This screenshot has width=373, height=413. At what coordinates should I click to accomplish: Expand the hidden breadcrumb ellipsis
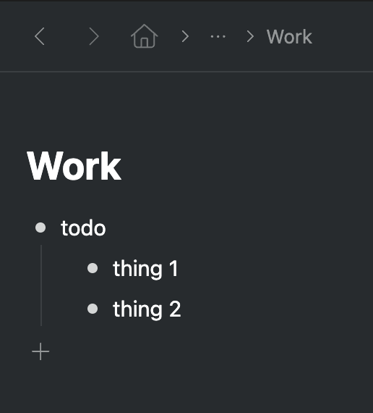(x=218, y=37)
